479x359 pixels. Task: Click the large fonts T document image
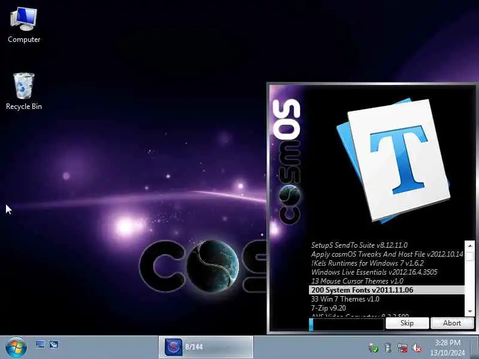click(393, 160)
